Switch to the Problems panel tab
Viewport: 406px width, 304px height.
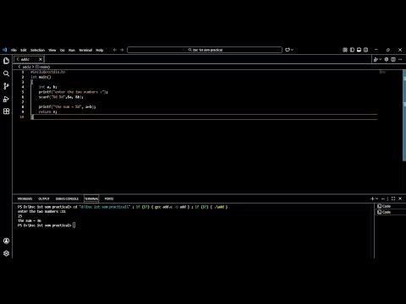[x=25, y=198]
